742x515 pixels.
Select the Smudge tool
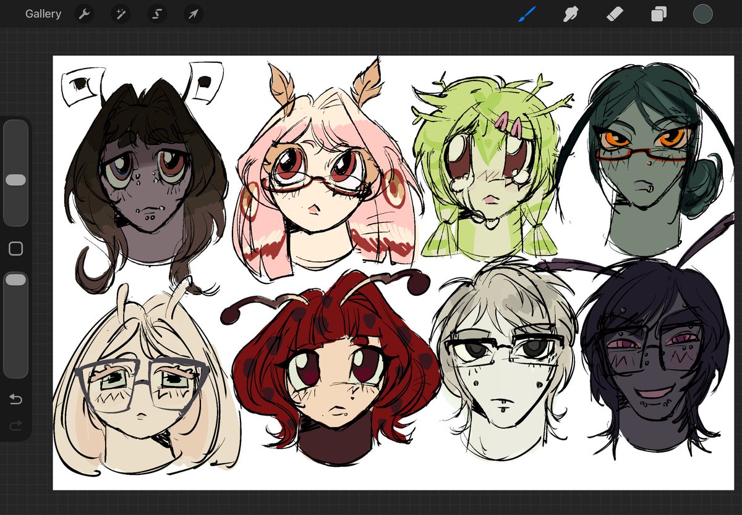click(570, 14)
